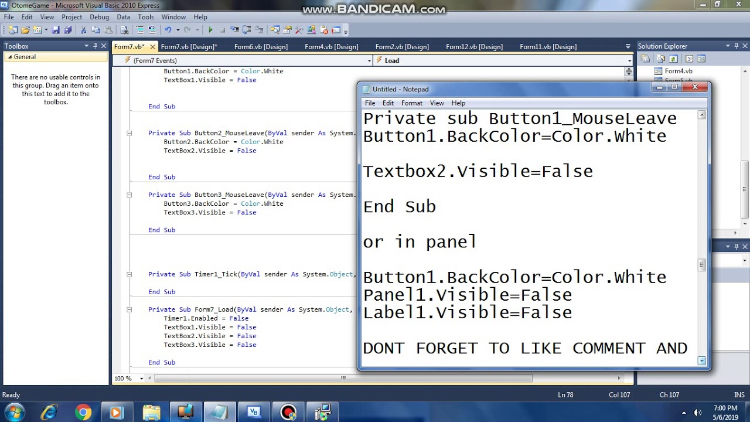Screen dimensions: 750x422
Task: Close the Form7.vb* code tab
Action: click(x=153, y=47)
